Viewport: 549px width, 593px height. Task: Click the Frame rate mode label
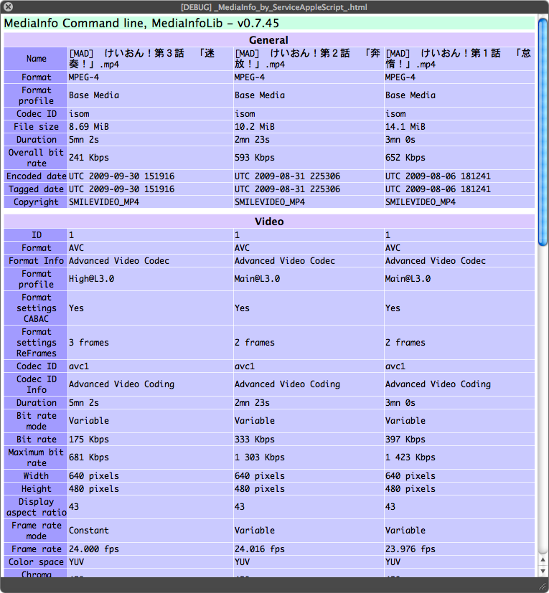[37, 531]
